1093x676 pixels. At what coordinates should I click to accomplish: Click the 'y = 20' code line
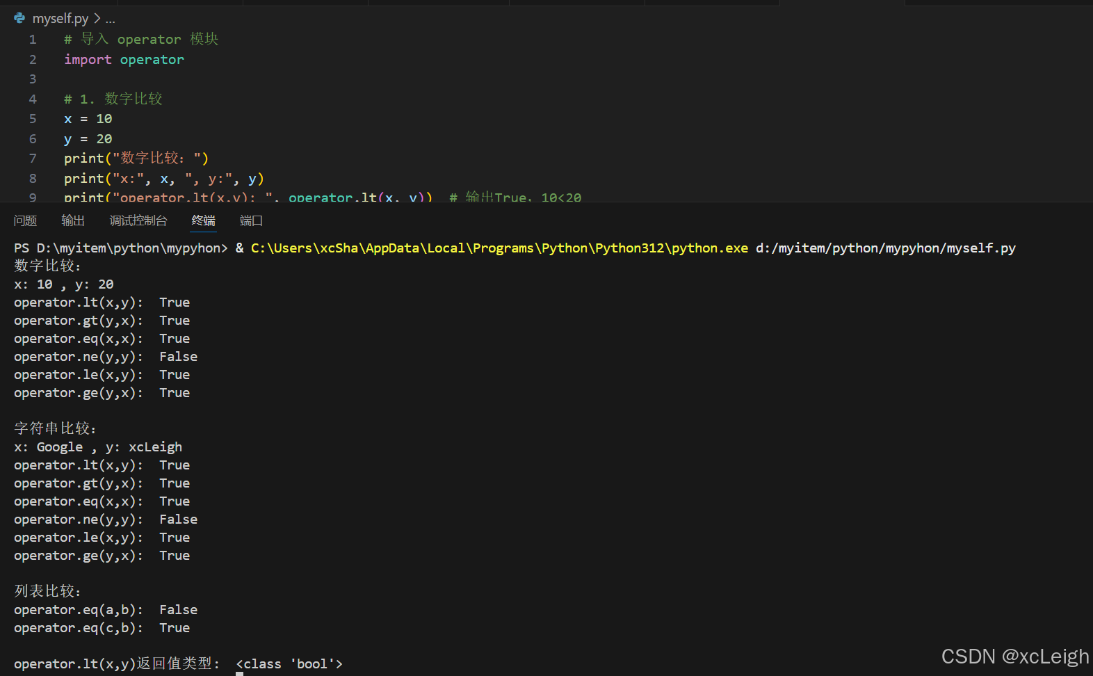(88, 139)
